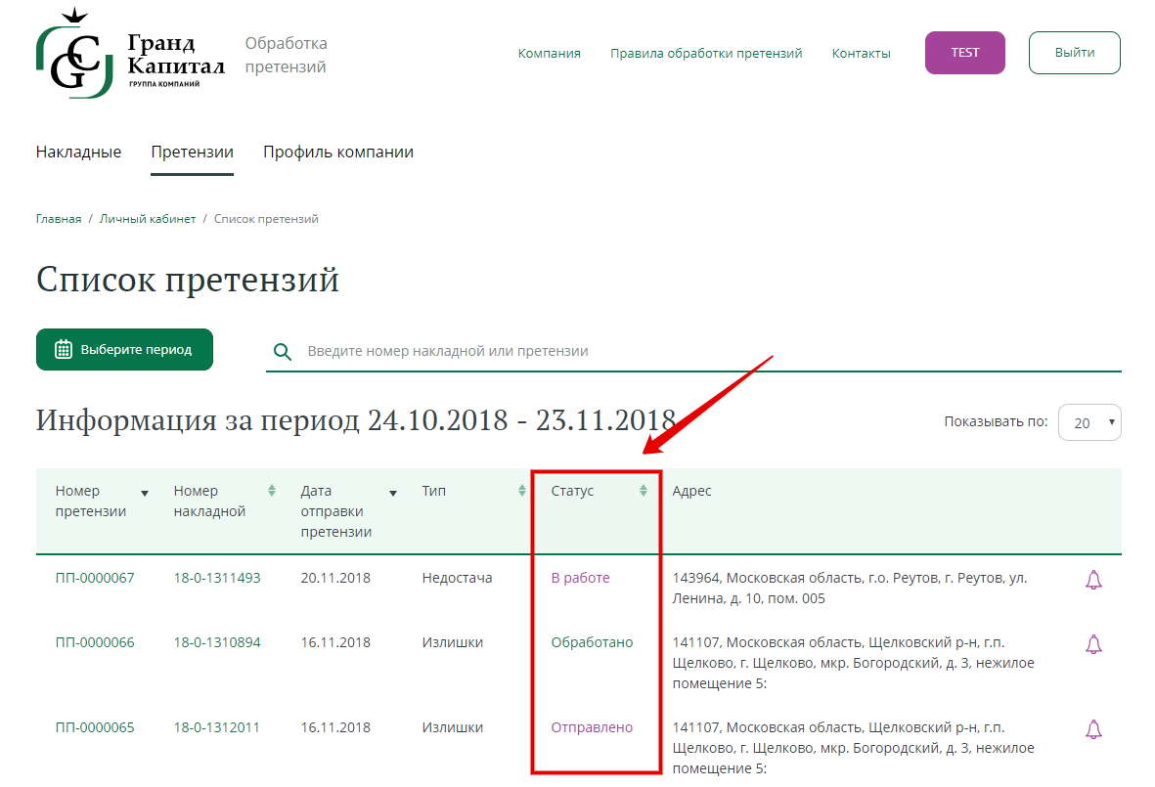Viewport: 1155px width, 787px height.
Task: Click address text in row ПП-0000066
Action: click(x=853, y=663)
